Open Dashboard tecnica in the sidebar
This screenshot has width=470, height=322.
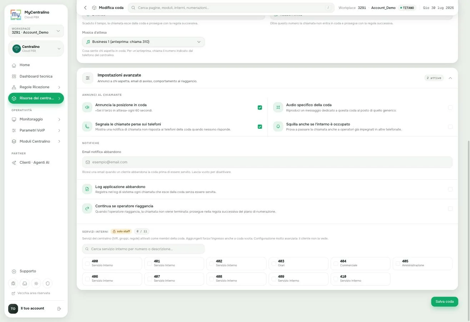click(36, 76)
